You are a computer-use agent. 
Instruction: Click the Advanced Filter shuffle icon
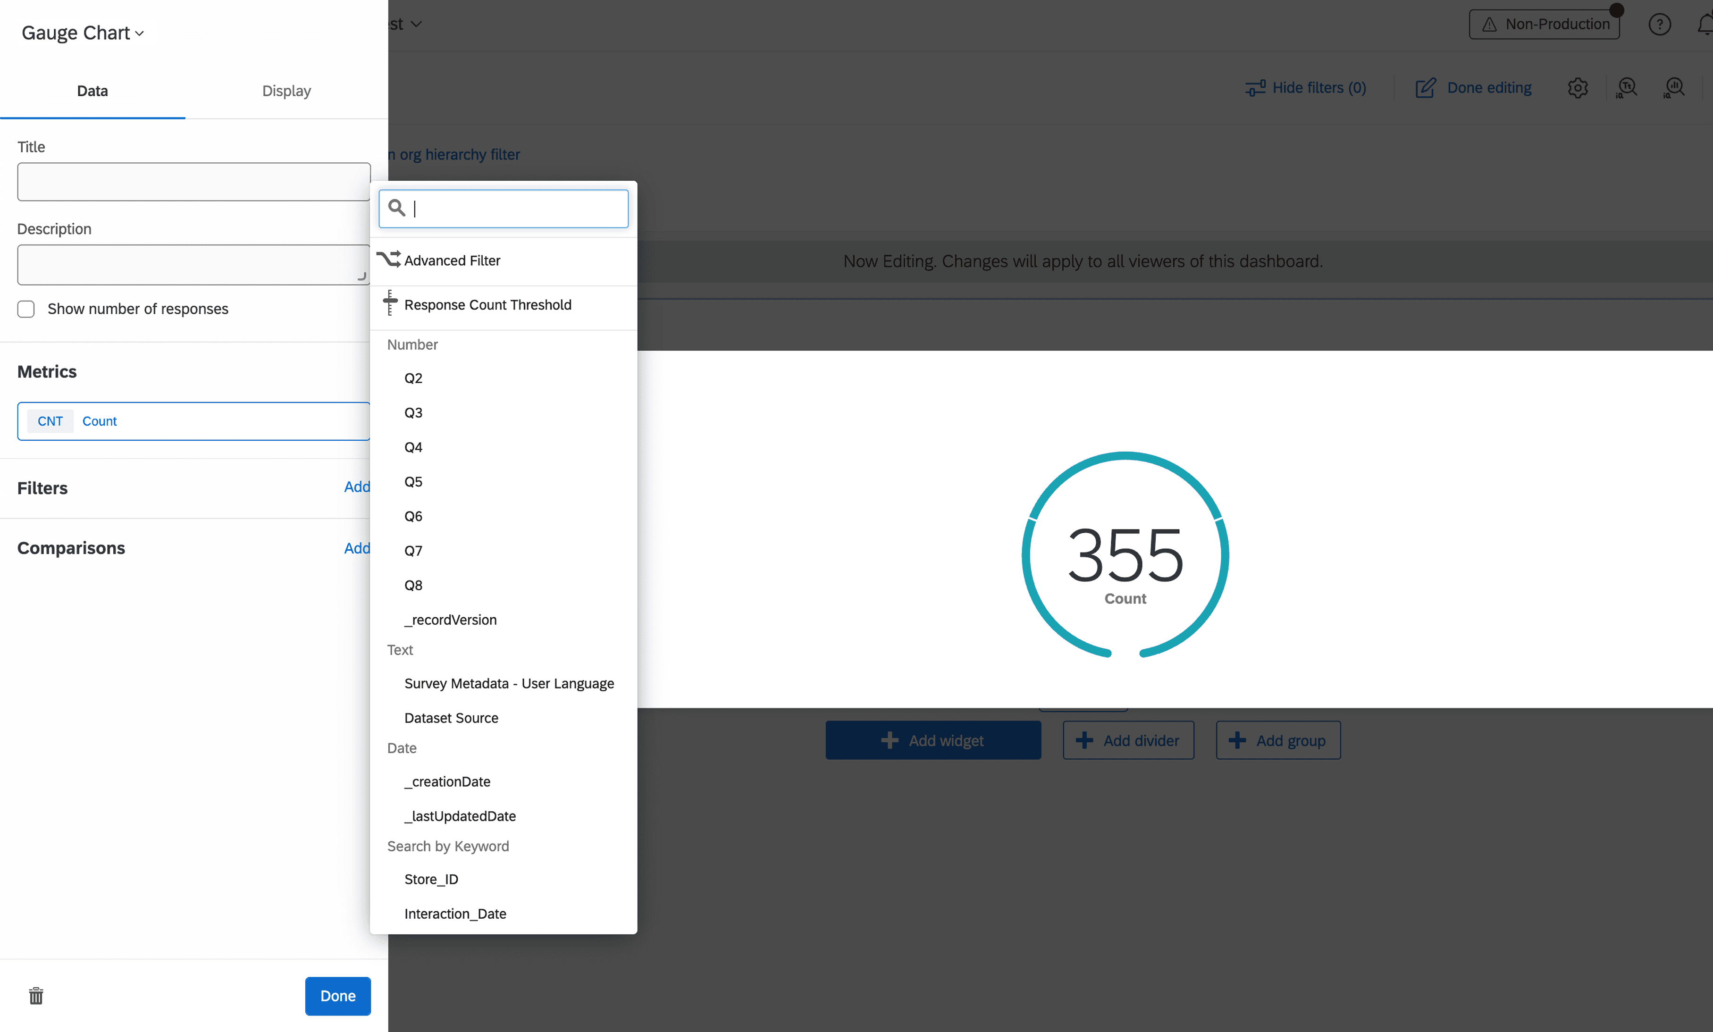[x=389, y=259]
